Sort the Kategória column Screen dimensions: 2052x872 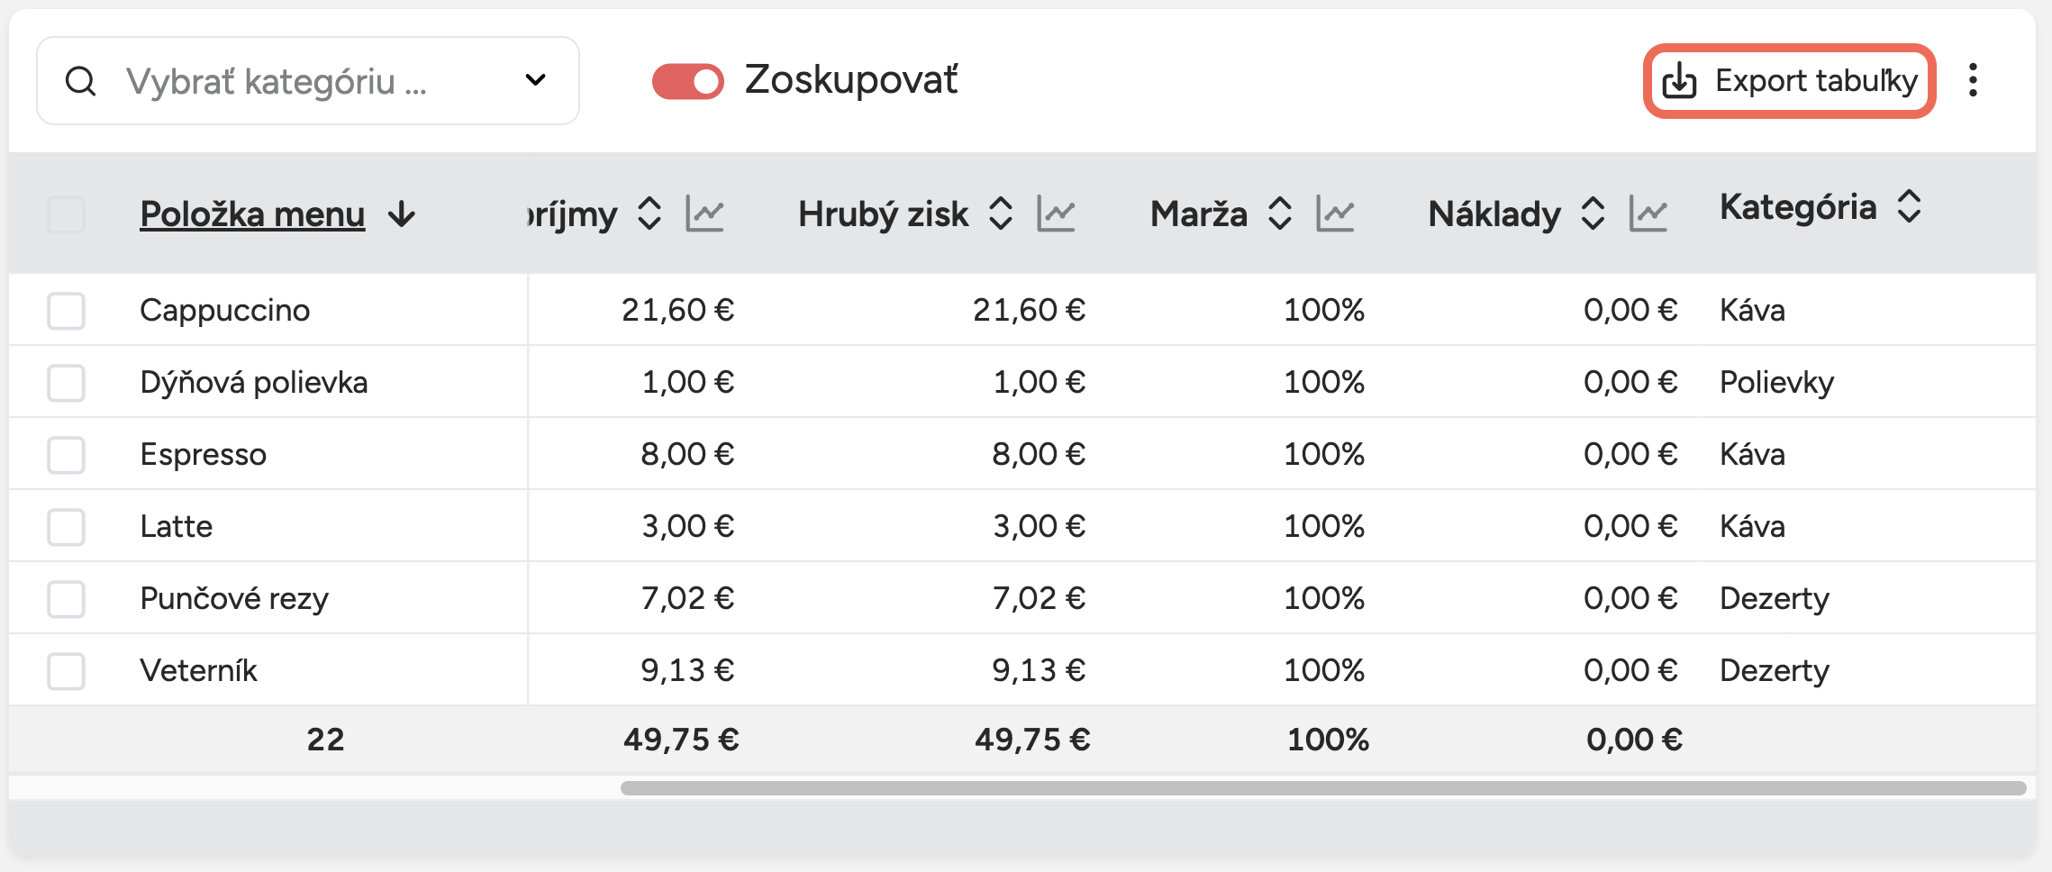pos(1909,207)
